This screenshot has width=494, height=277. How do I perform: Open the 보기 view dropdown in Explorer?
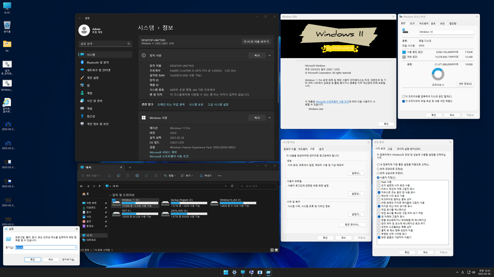click(187, 175)
